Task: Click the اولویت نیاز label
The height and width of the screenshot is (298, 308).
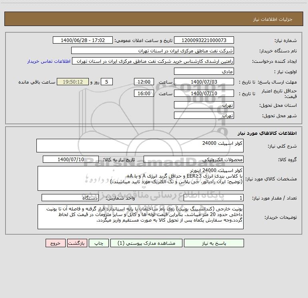Action: pos(286,72)
